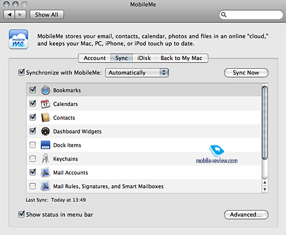Toggle Show status in menu bar
The image size is (286, 235).
(x=21, y=214)
